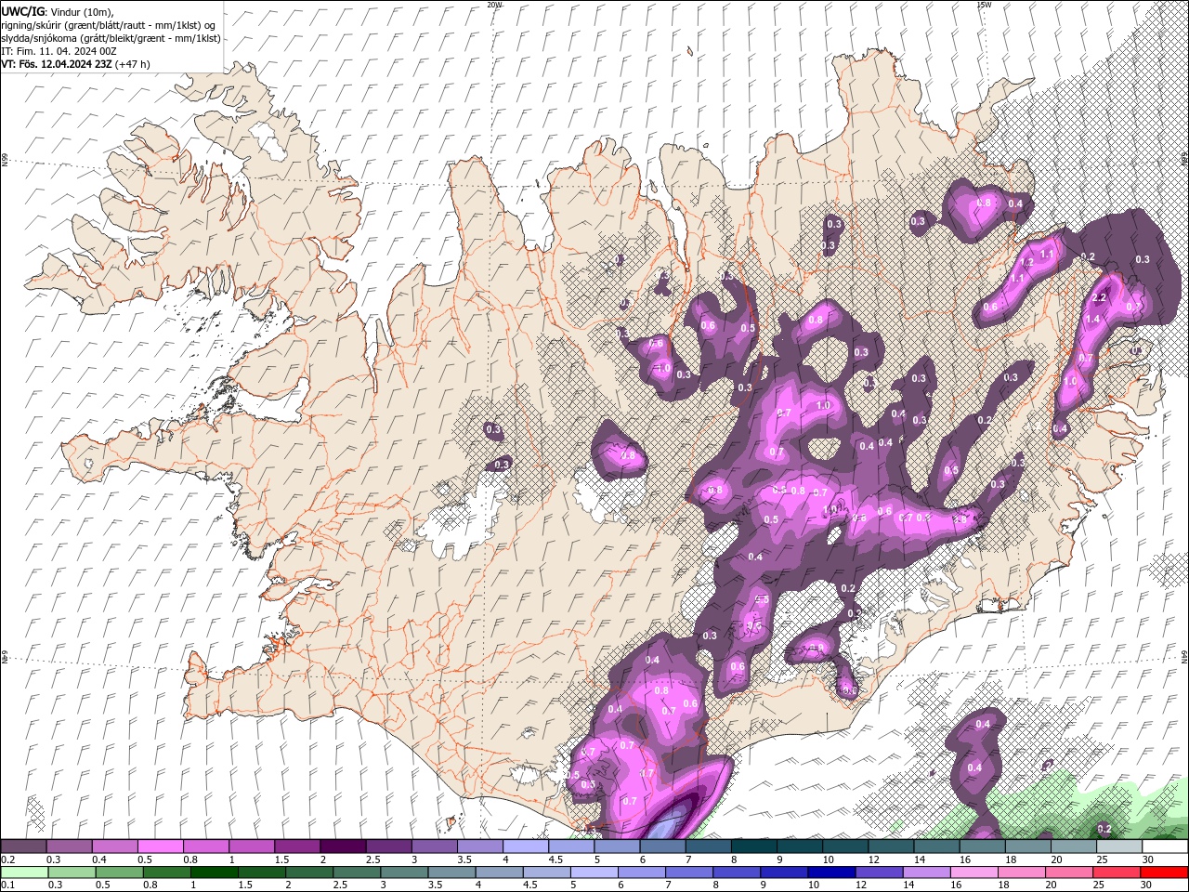Click the 'rigning/skúrir' legend description line
Viewport: 1189px width, 892px height.
tap(108, 25)
